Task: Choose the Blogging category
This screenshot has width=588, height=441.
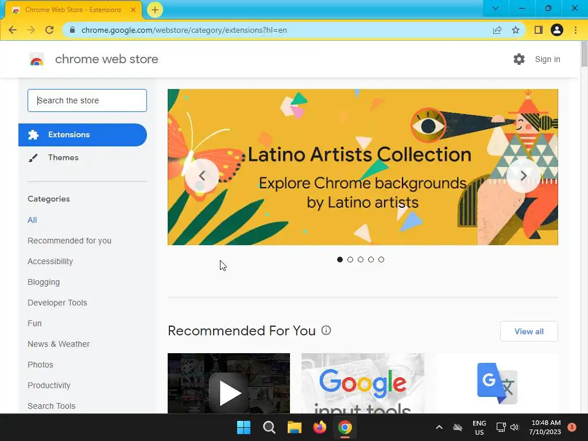Action: 44,282
